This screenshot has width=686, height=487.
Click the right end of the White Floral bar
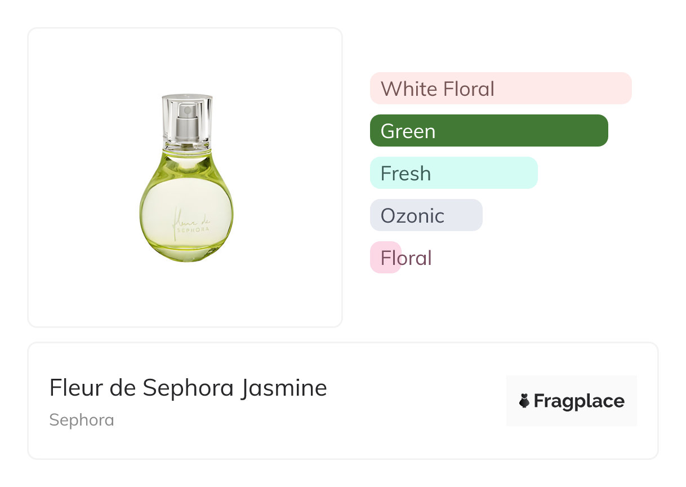pos(624,88)
